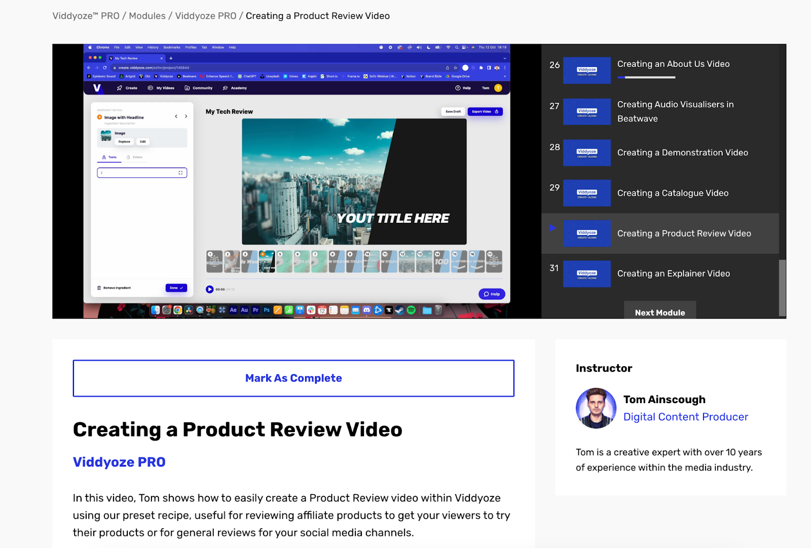This screenshot has height=548, width=811.
Task: Click the play button below the timeline
Action: tap(209, 289)
